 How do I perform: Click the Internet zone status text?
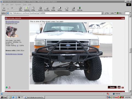click(x=118, y=94)
